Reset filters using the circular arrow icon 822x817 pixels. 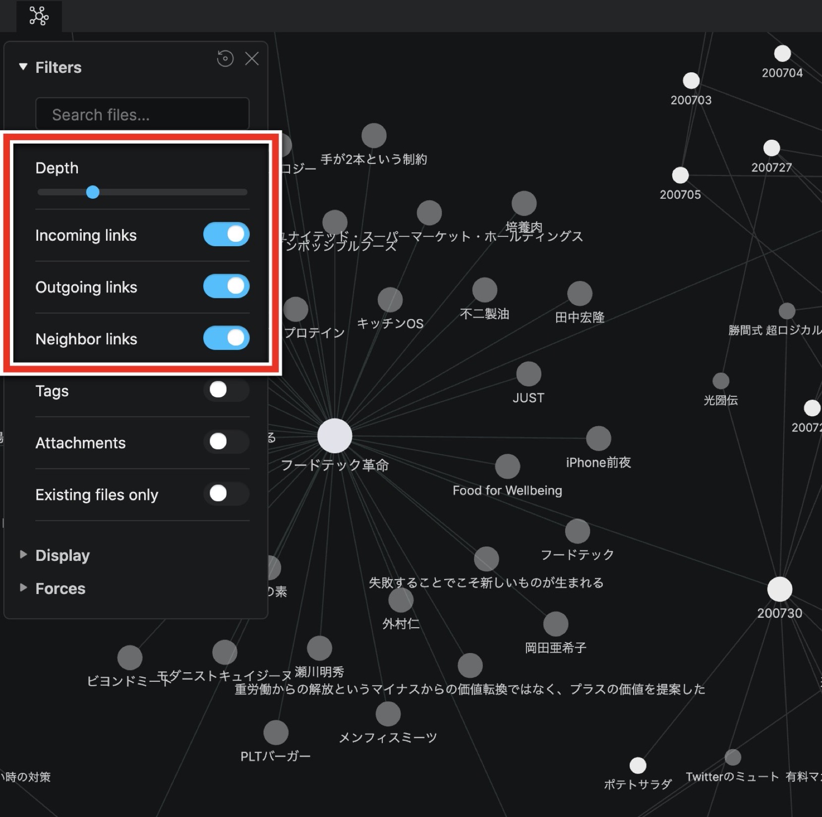click(x=226, y=58)
